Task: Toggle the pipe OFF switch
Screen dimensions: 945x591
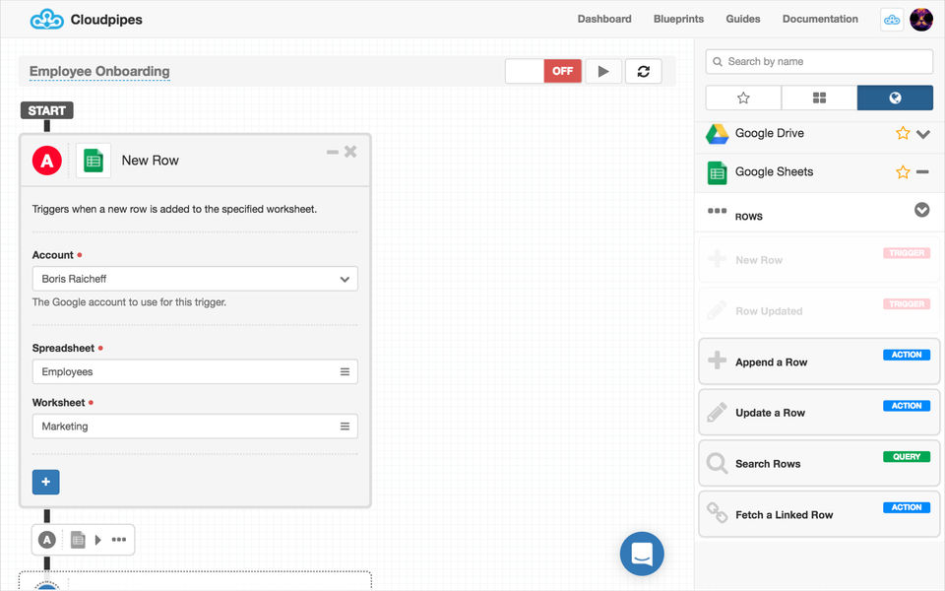Action: tap(543, 71)
